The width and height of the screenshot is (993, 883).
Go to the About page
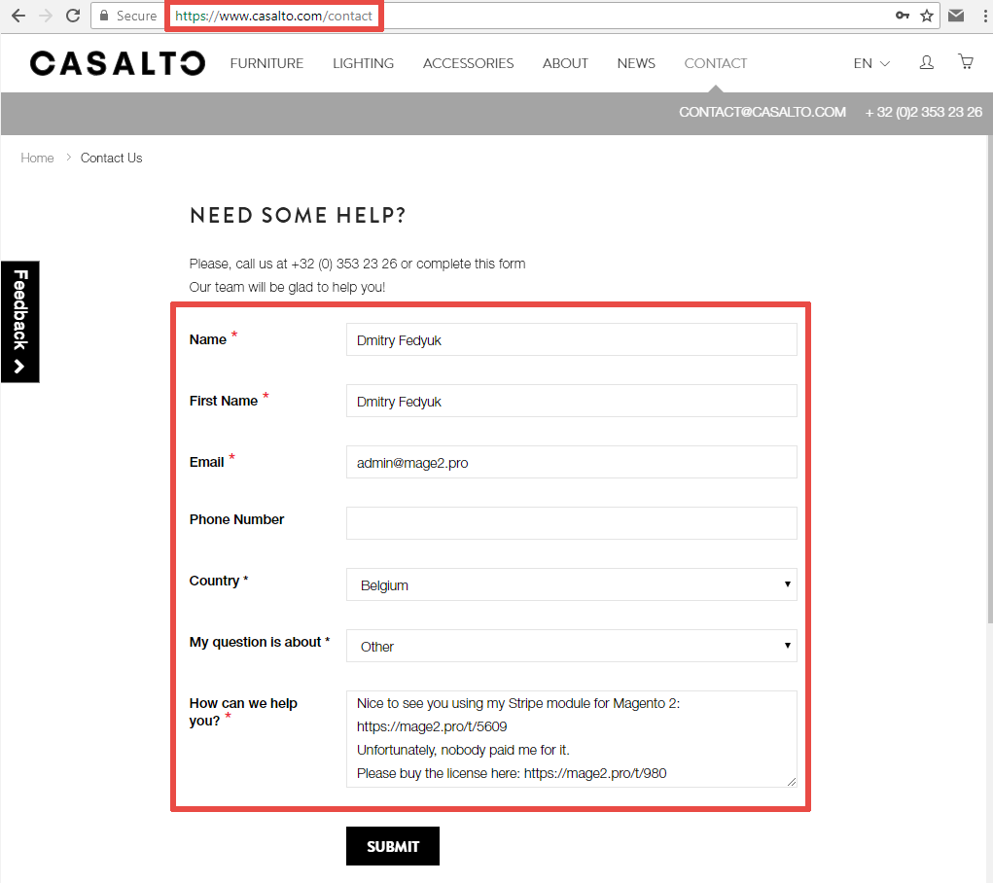click(x=565, y=63)
